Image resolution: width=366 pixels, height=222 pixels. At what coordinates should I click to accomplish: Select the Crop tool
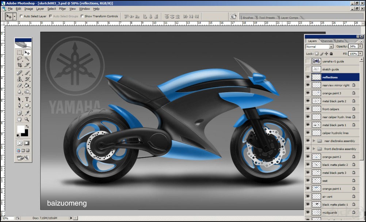(x=20, y=65)
